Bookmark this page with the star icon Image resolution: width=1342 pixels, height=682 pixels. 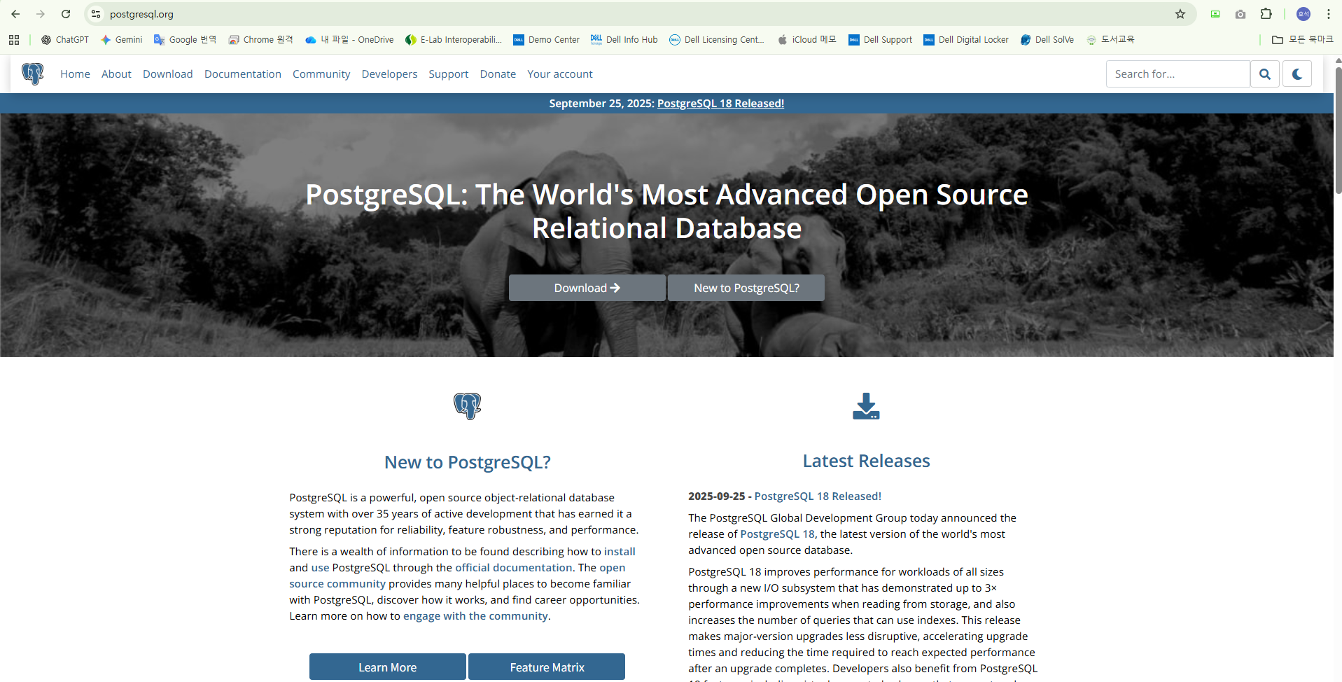pos(1180,14)
